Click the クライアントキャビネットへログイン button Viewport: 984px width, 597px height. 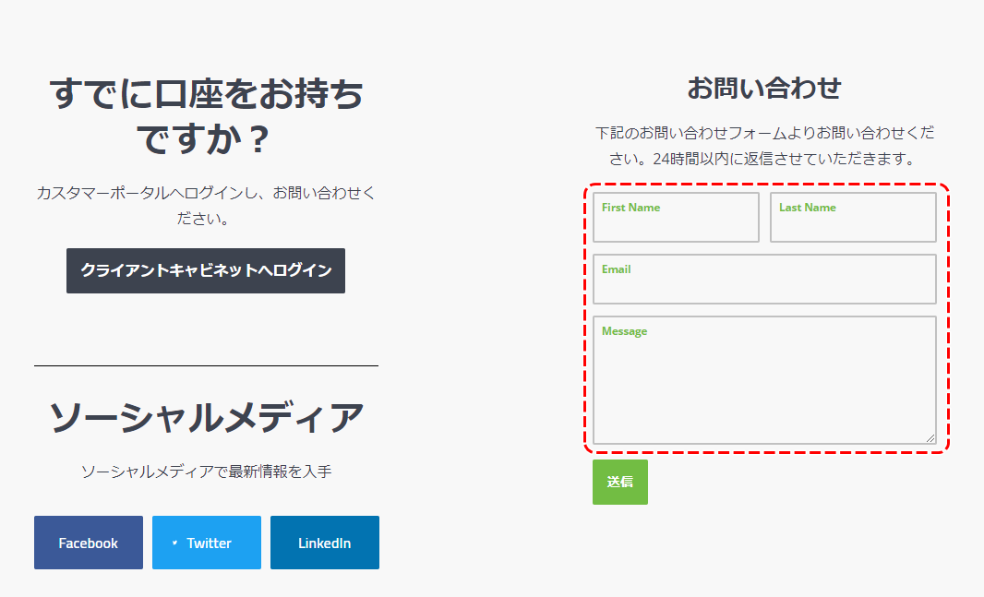click(x=206, y=270)
